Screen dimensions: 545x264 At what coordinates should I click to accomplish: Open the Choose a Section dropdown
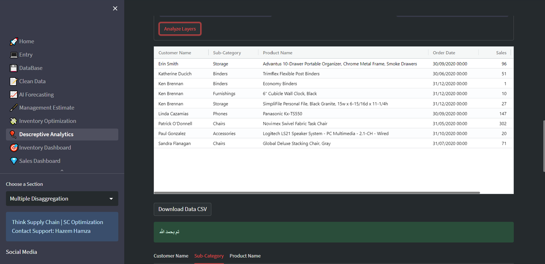(62, 199)
